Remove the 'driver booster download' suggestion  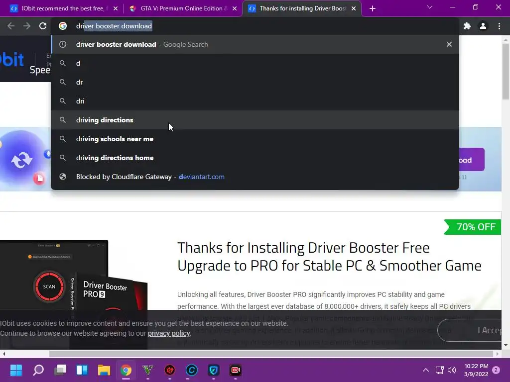click(449, 44)
